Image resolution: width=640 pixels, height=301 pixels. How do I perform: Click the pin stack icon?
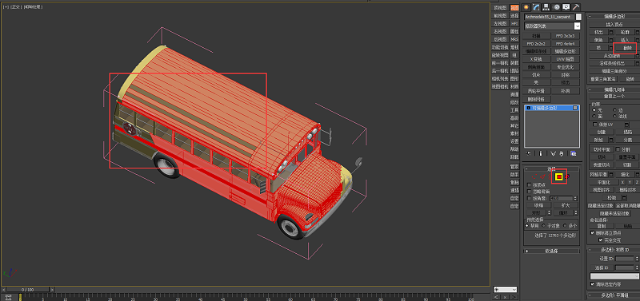[529, 153]
